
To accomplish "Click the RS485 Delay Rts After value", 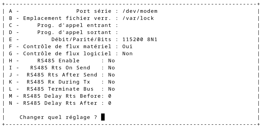I will 110,103.
